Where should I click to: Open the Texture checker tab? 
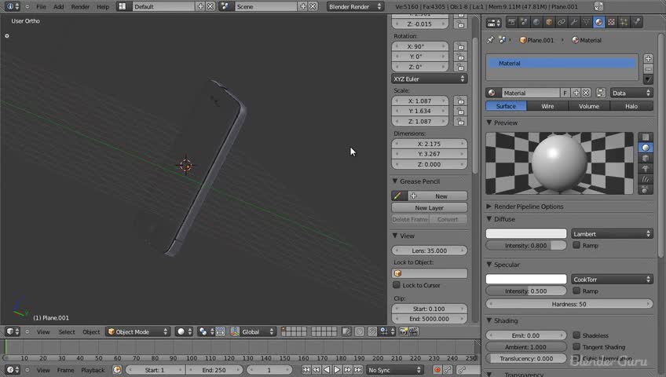click(x=611, y=22)
